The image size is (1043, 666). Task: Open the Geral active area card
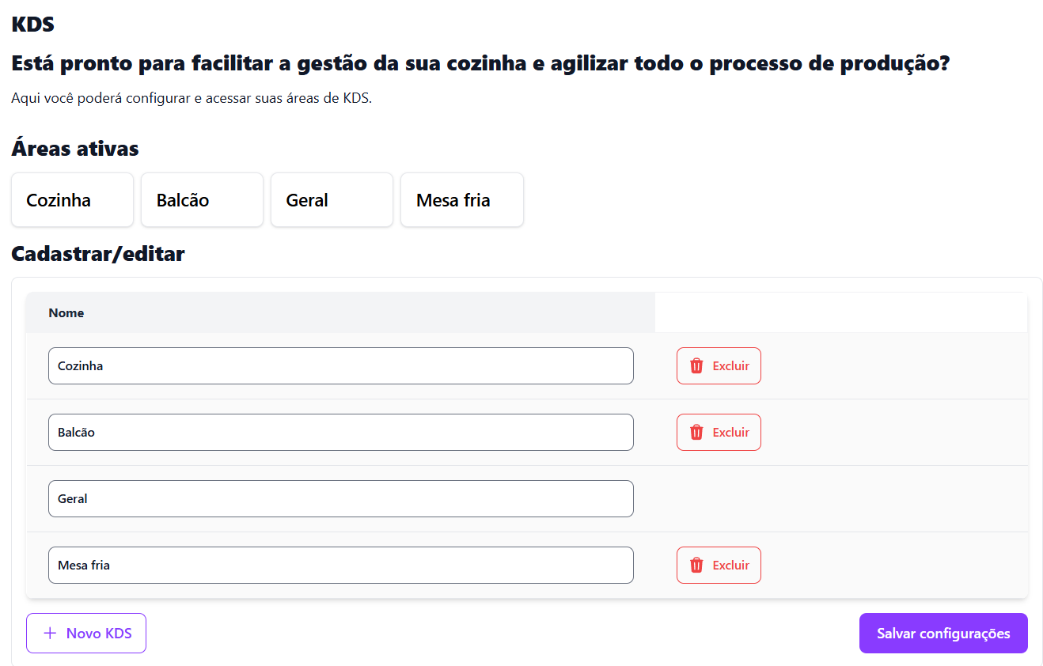coord(332,200)
